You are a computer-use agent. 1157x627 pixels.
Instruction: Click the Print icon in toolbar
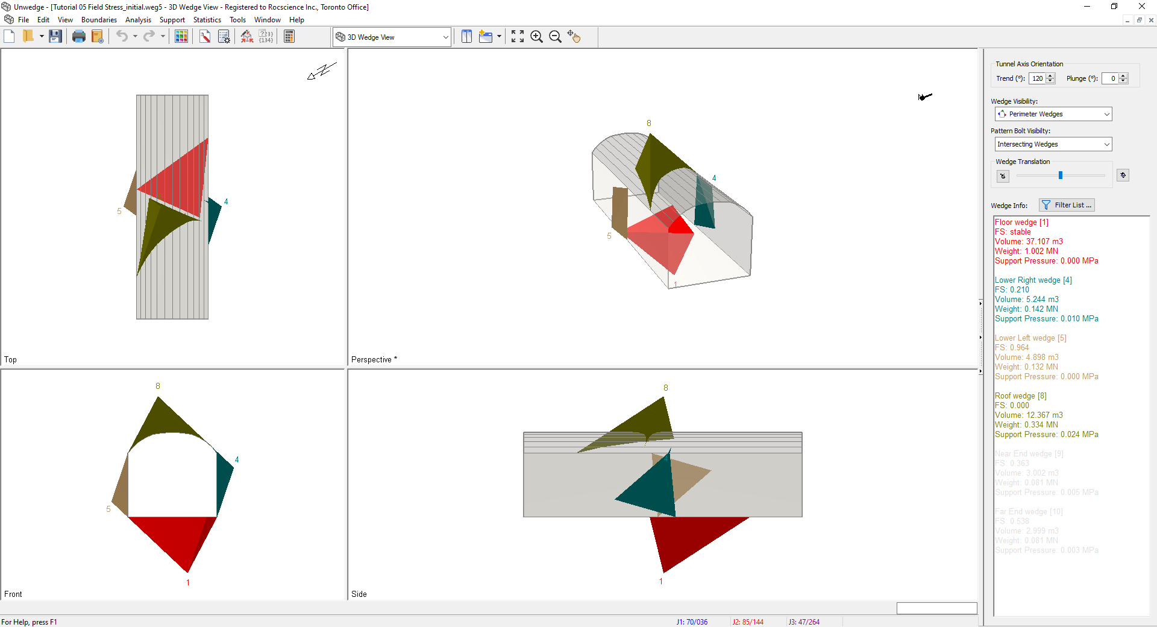[x=78, y=37]
